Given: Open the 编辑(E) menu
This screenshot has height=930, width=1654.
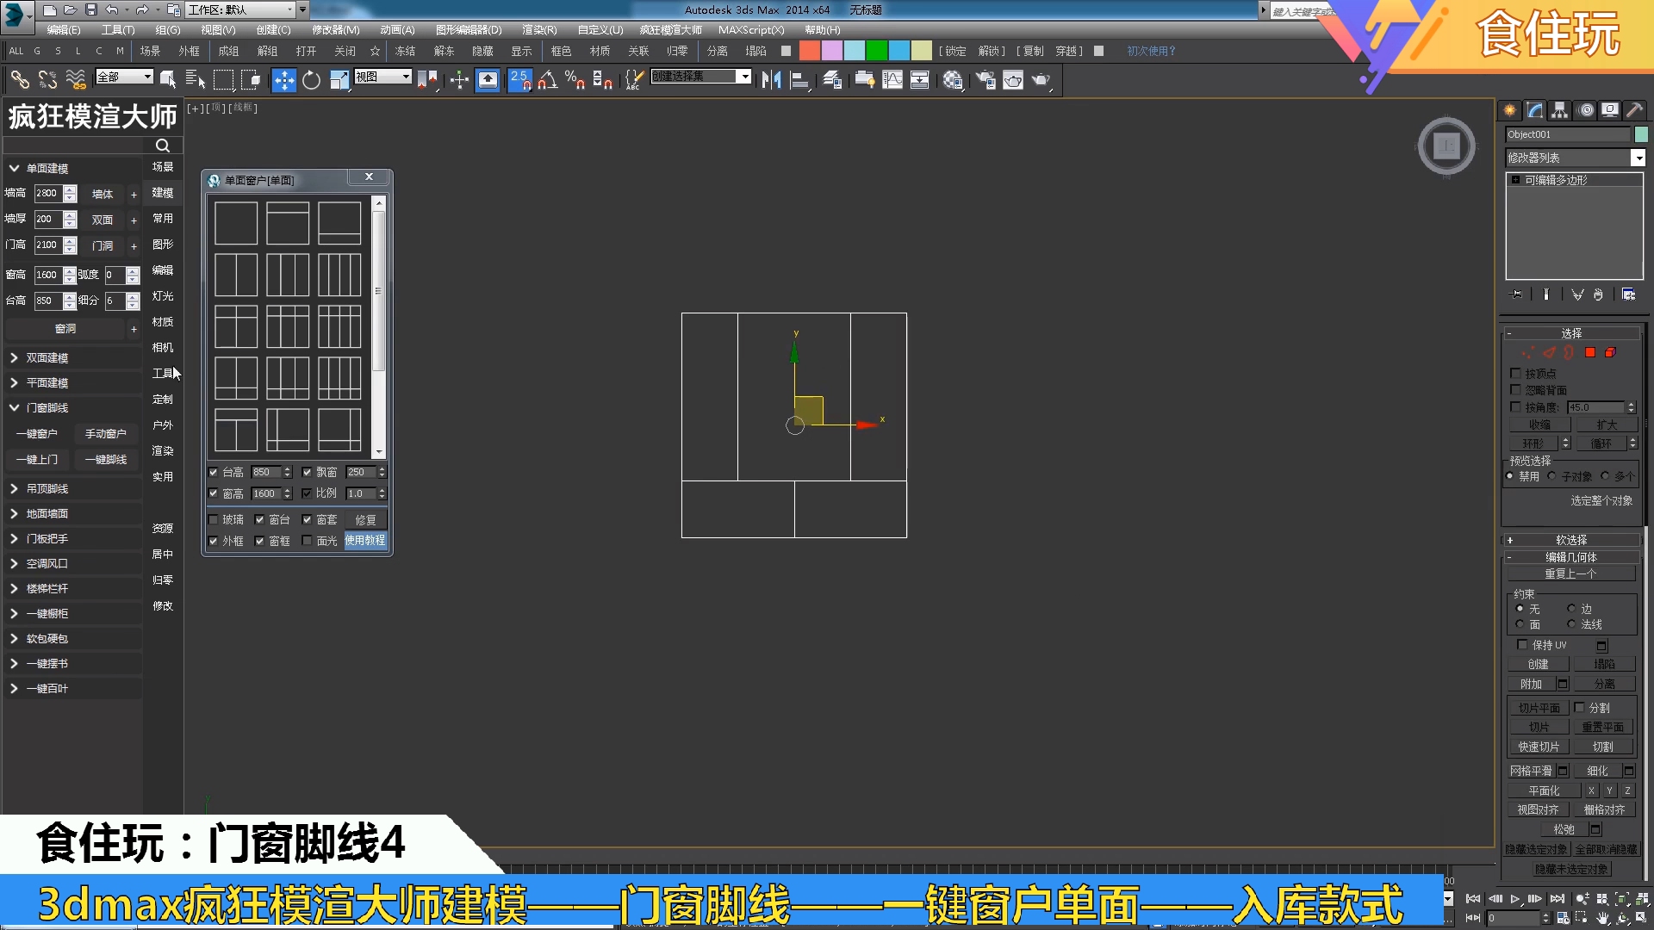Looking at the screenshot, I should (64, 30).
